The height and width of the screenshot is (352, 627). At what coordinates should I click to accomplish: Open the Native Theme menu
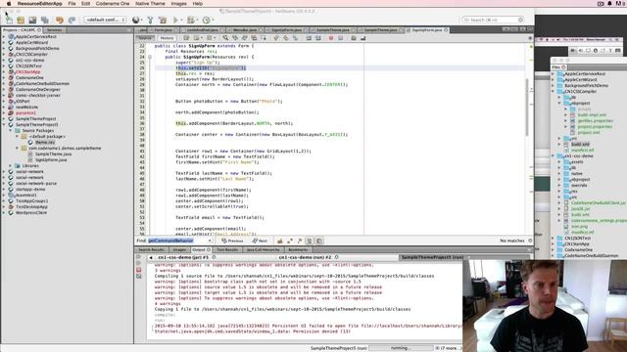(150, 4)
